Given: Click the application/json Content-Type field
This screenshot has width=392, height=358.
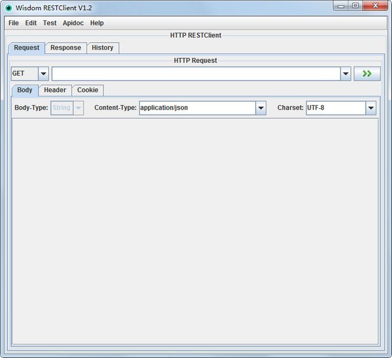Looking at the screenshot, I should [197, 108].
